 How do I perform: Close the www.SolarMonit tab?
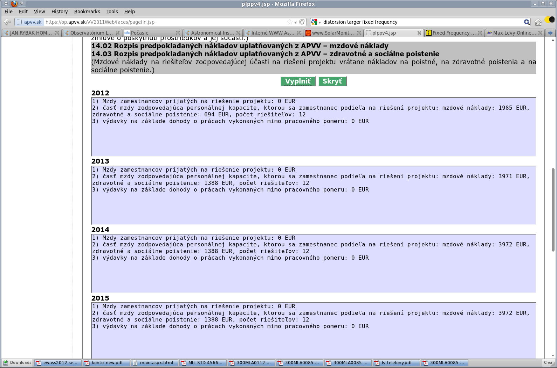pyautogui.click(x=359, y=33)
